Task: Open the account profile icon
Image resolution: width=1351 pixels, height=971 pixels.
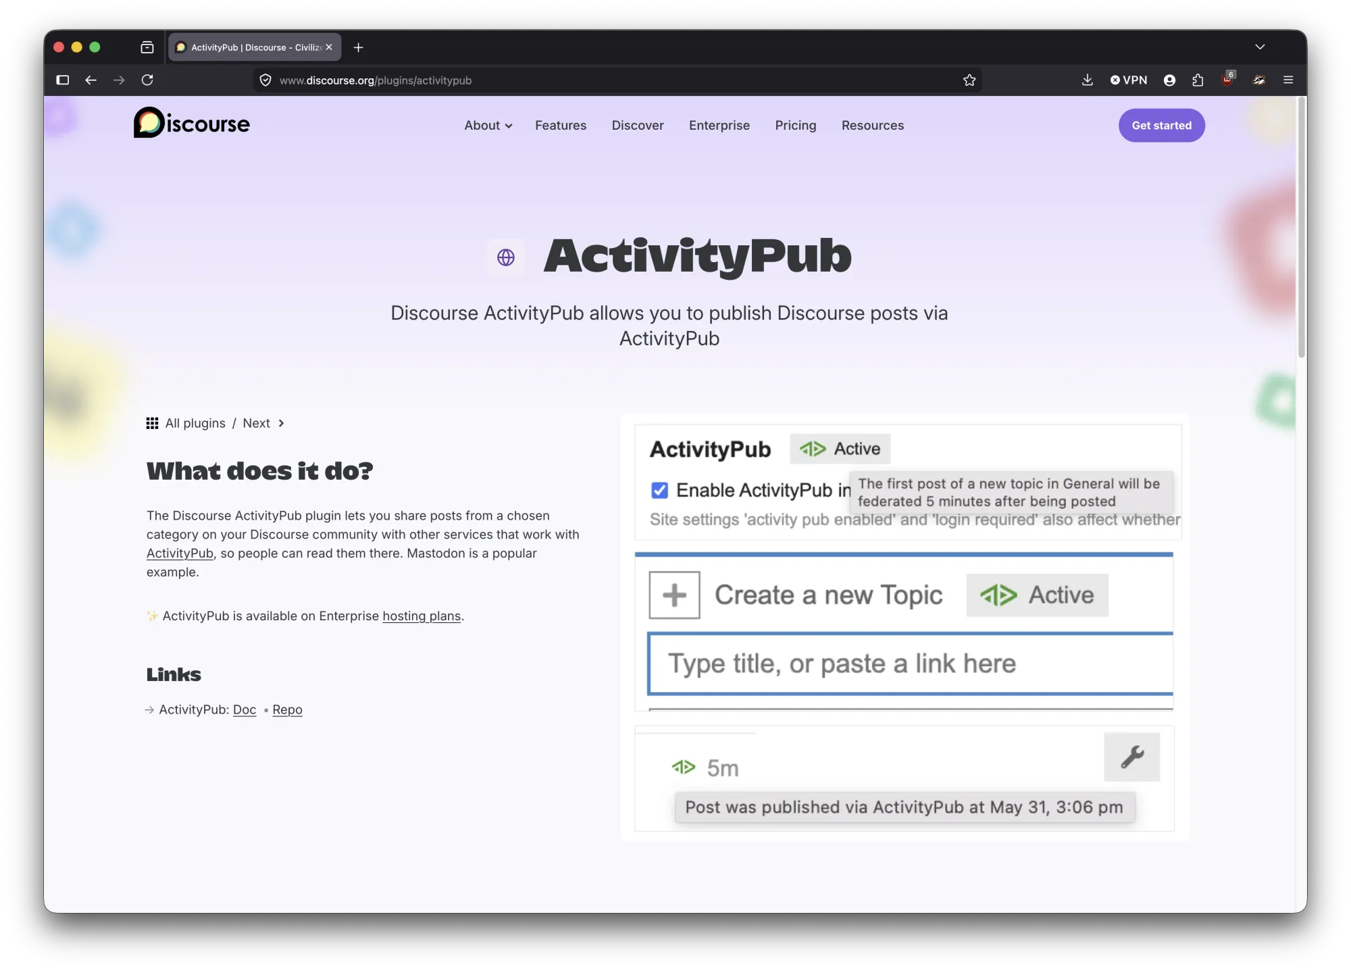Action: (1169, 80)
